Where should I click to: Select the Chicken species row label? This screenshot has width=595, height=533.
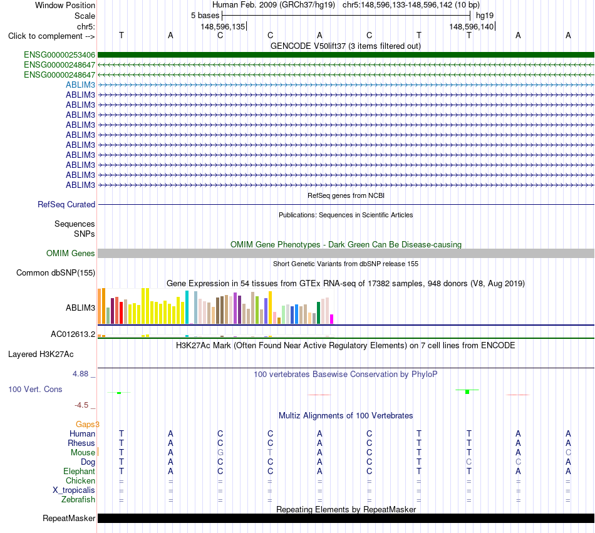80,480
